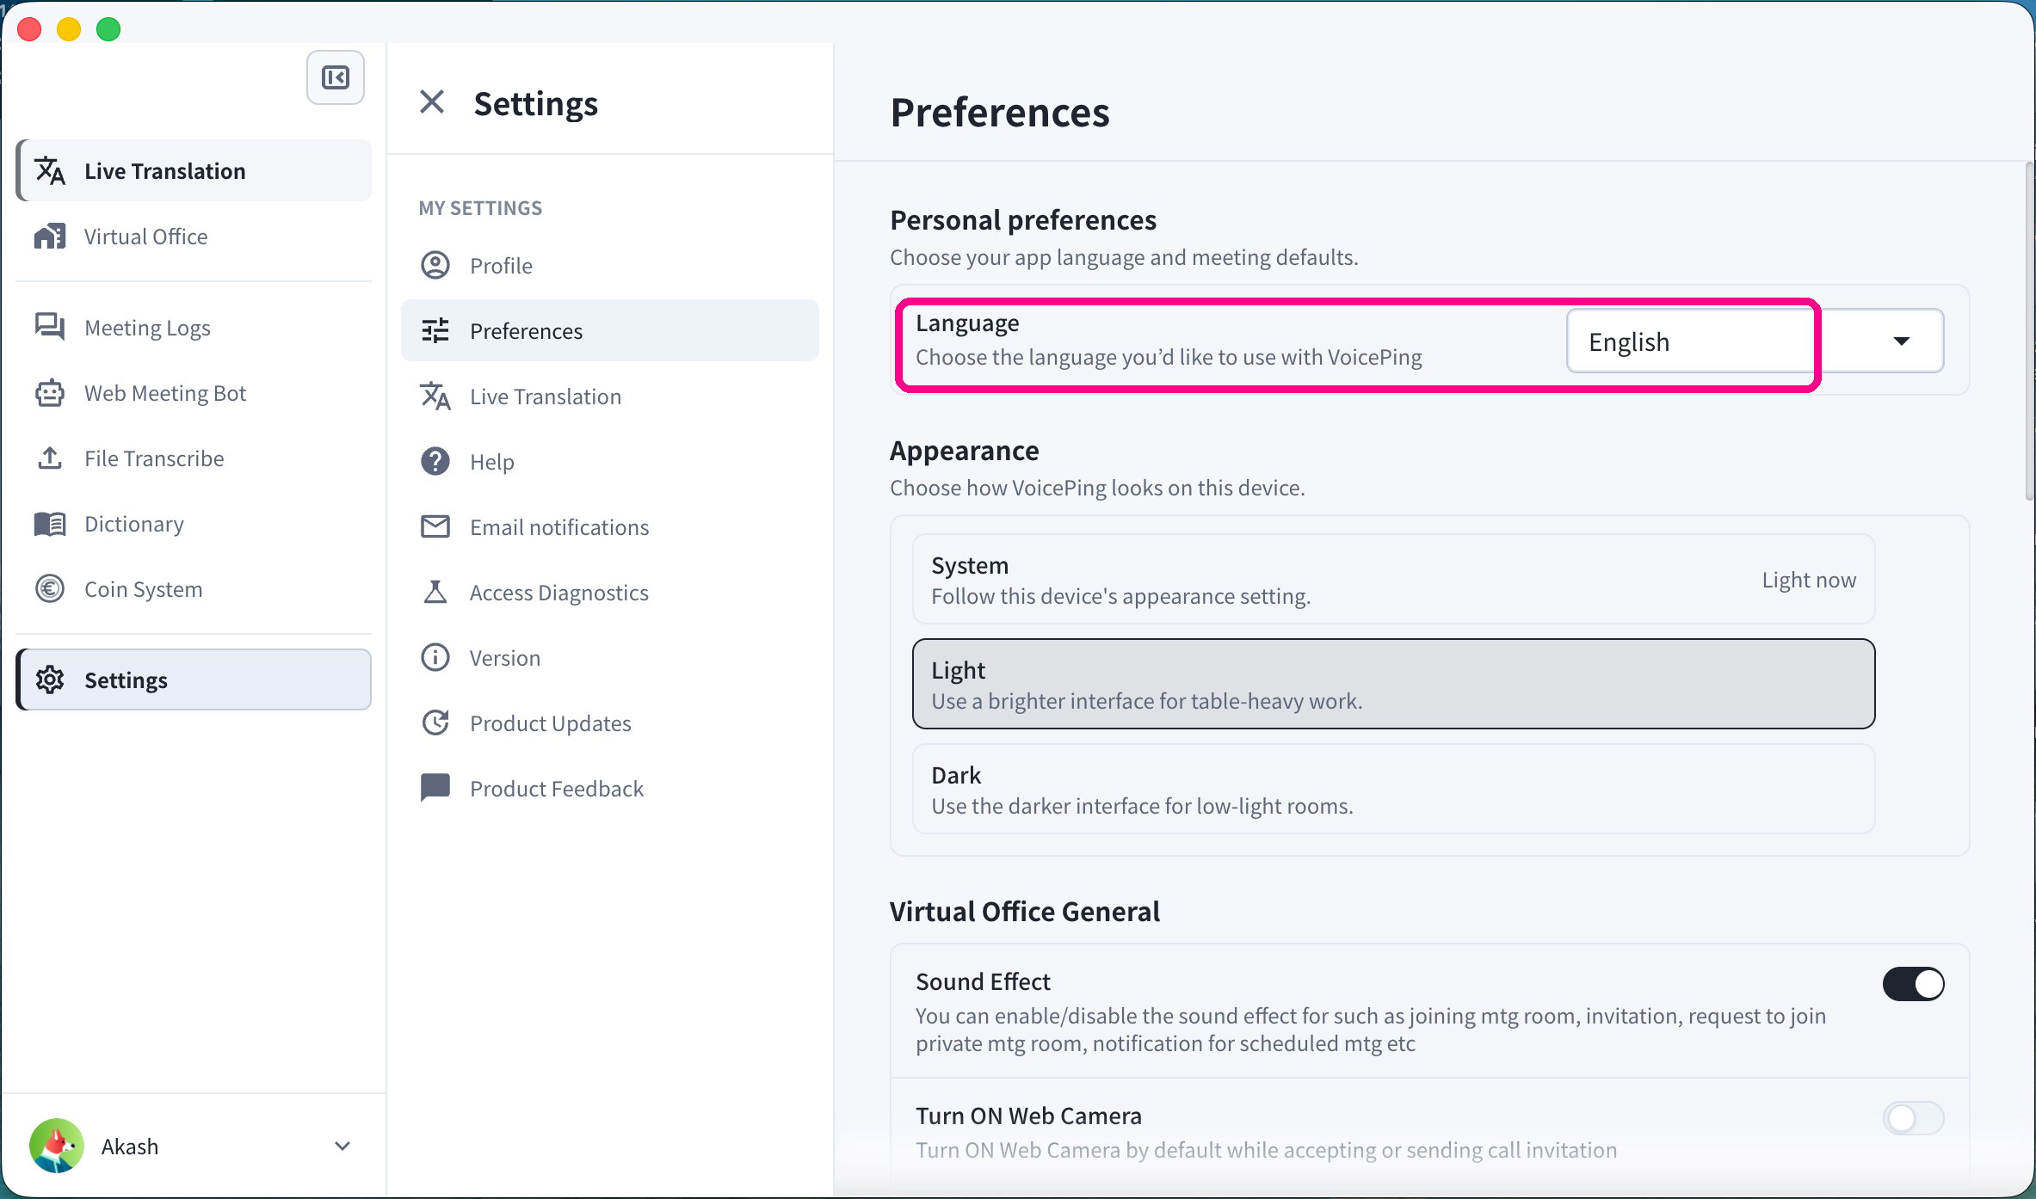Select the Light appearance option

coord(1393,684)
